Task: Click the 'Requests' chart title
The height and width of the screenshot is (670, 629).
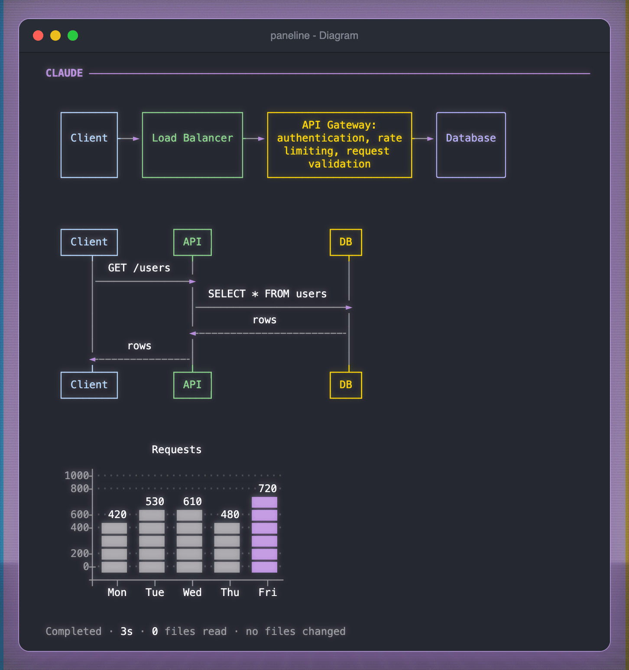Action: tap(177, 450)
